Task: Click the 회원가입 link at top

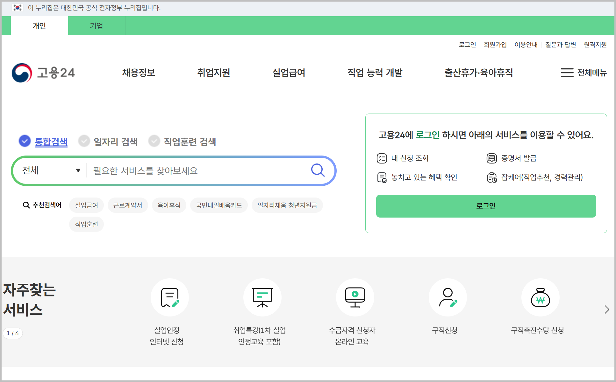Action: click(495, 45)
